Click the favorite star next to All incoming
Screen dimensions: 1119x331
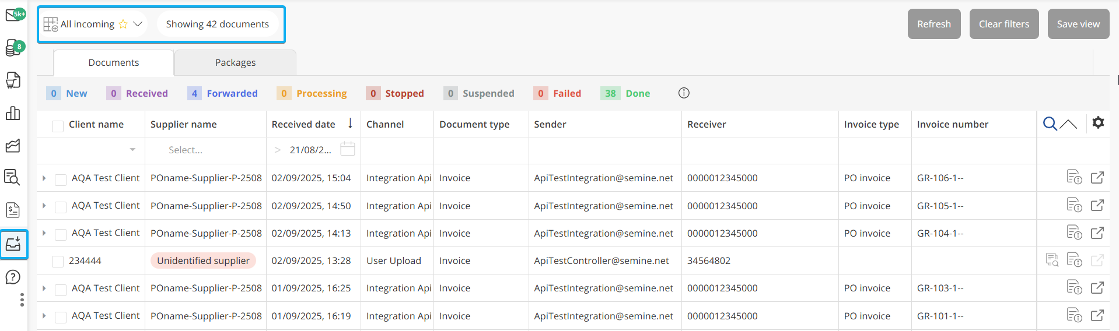pyautogui.click(x=123, y=24)
